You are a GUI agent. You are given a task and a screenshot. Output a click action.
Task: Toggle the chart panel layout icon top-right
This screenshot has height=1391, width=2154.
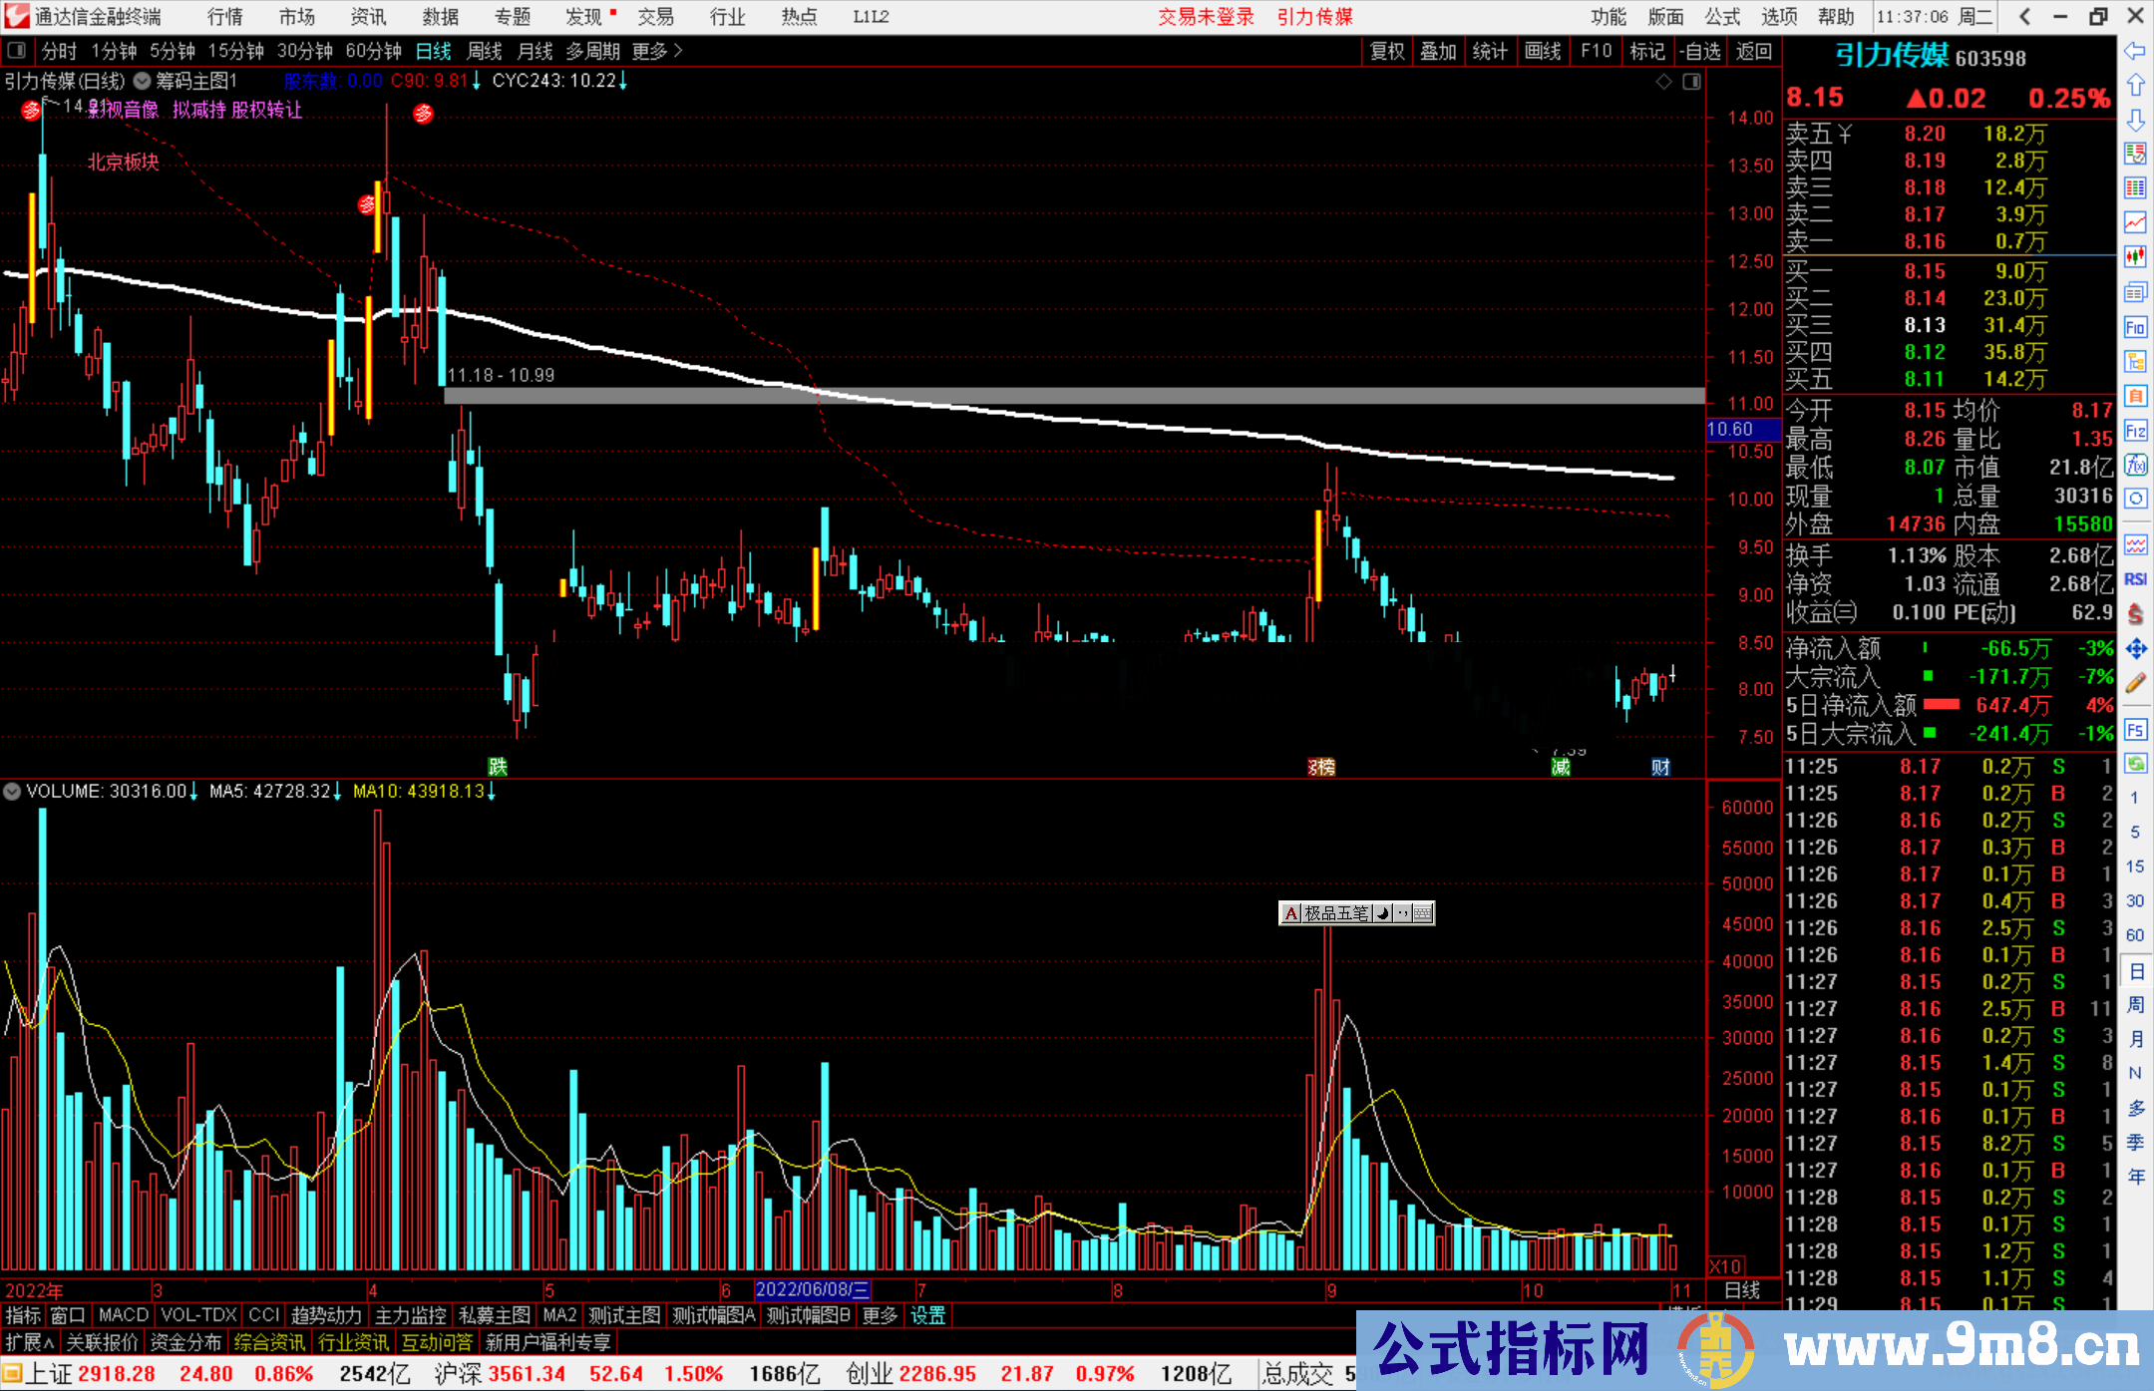[1691, 82]
